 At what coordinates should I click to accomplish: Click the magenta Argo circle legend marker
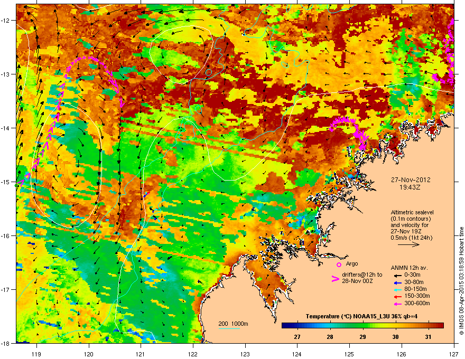(339, 264)
